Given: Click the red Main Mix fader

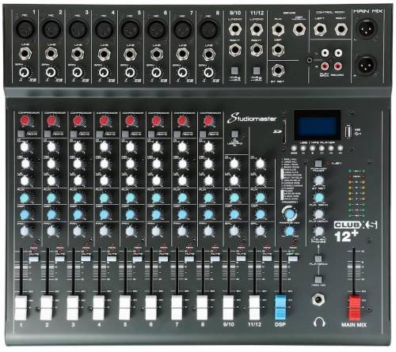Looking at the screenshot, I should tap(354, 308).
